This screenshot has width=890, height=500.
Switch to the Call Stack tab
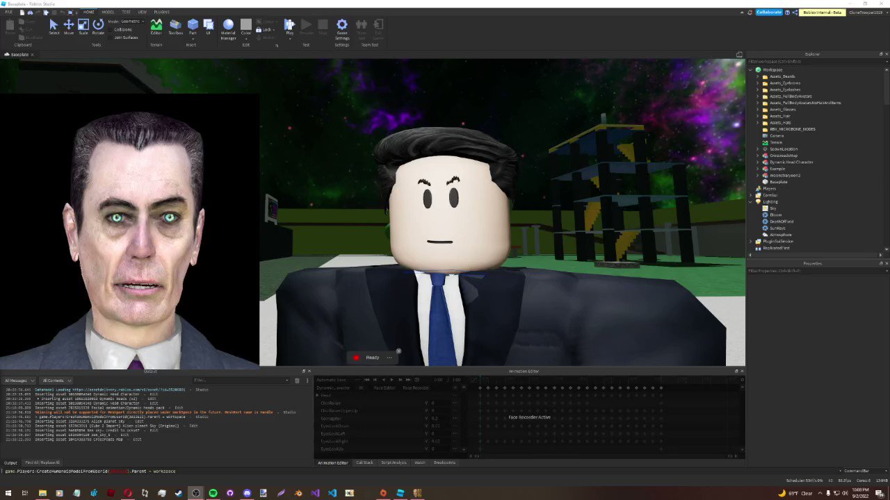[364, 462]
